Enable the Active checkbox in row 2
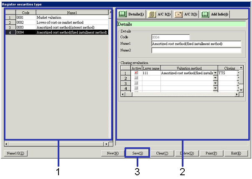Screen dimensions: 252x179 click(136, 78)
